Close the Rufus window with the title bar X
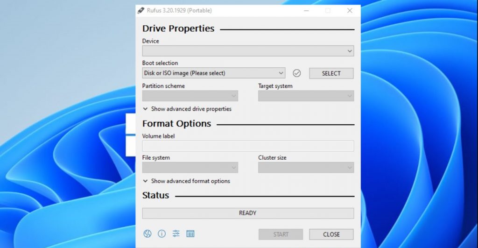The width and height of the screenshot is (478, 248). [350, 10]
